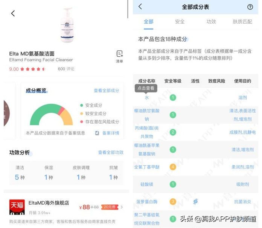Tap safety badge for 椰油酰基苹果氨基酸钠
This screenshot has width=262, height=228.
[173, 149]
